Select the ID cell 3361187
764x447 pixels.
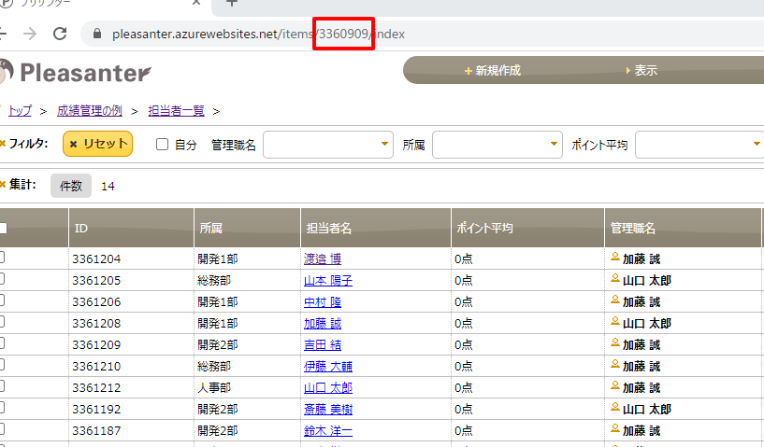(x=131, y=430)
